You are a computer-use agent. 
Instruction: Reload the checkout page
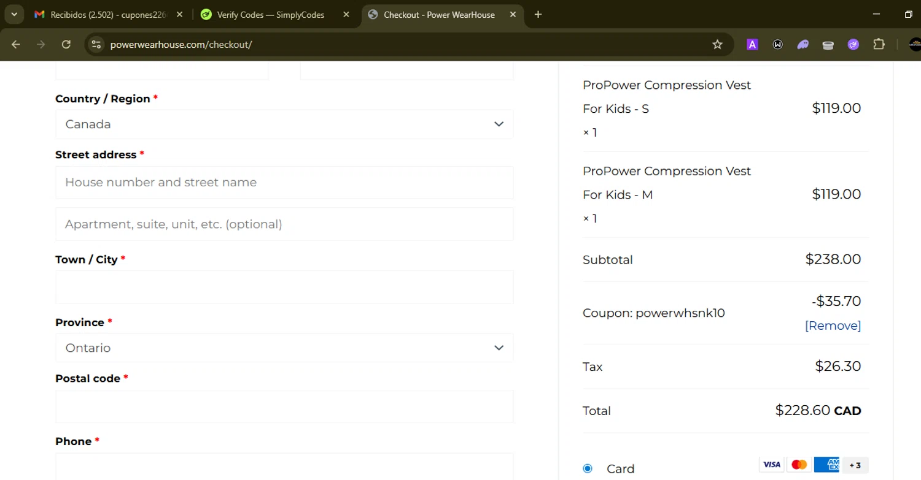(66, 44)
